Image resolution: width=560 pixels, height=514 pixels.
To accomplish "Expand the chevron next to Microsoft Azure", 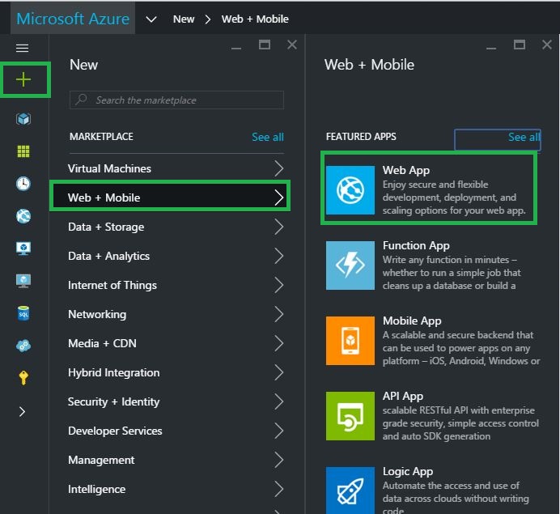I will tap(151, 19).
